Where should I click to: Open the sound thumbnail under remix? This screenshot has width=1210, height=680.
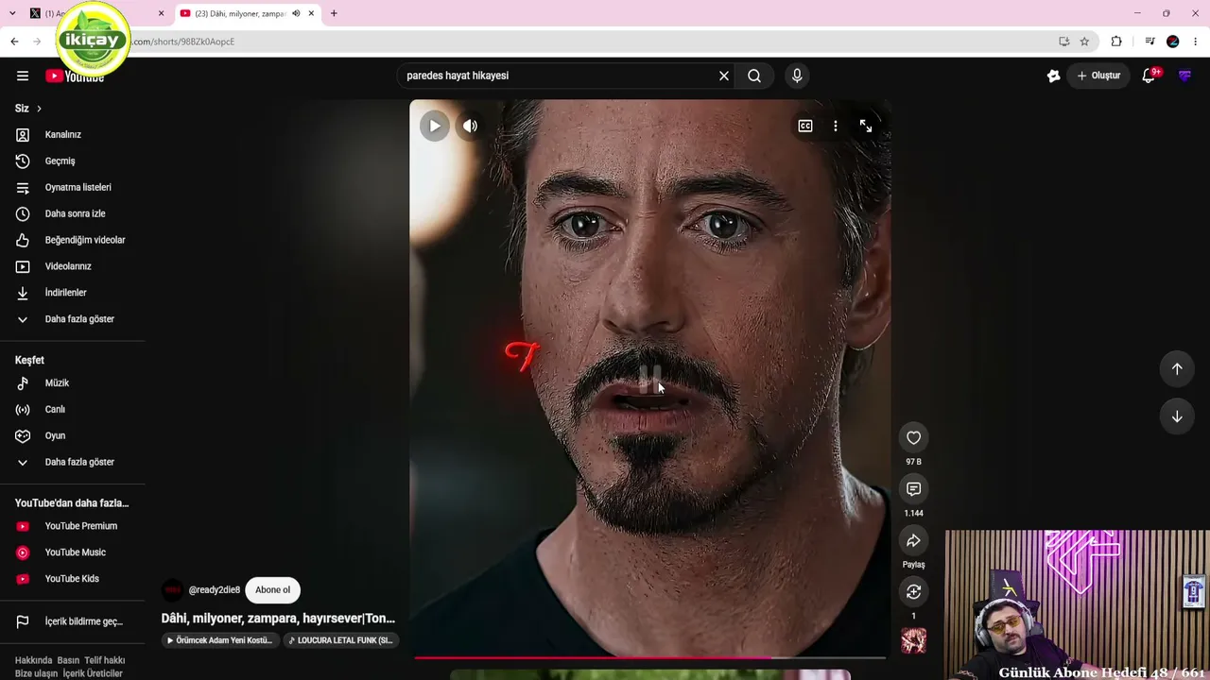[x=913, y=641]
